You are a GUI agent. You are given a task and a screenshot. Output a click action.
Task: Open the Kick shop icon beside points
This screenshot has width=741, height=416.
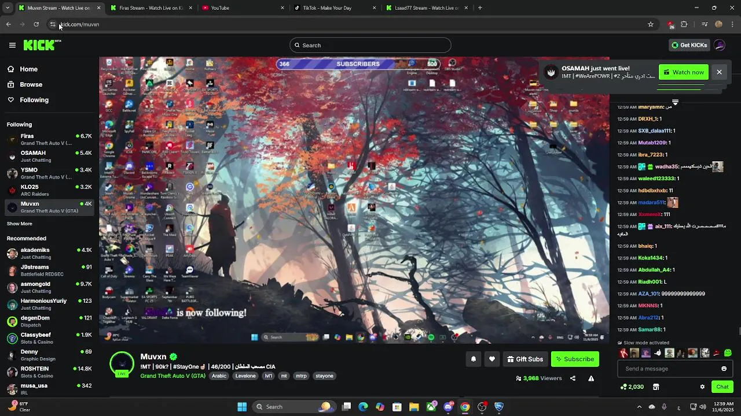point(656,387)
